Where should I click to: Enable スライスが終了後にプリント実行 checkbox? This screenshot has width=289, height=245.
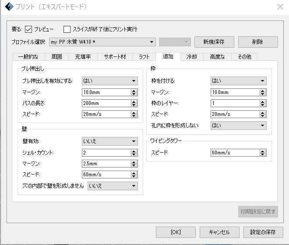pyautogui.click(x=67, y=29)
